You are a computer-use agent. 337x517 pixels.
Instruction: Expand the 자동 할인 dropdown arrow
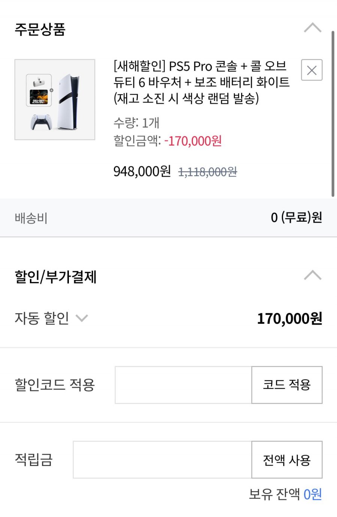(82, 319)
